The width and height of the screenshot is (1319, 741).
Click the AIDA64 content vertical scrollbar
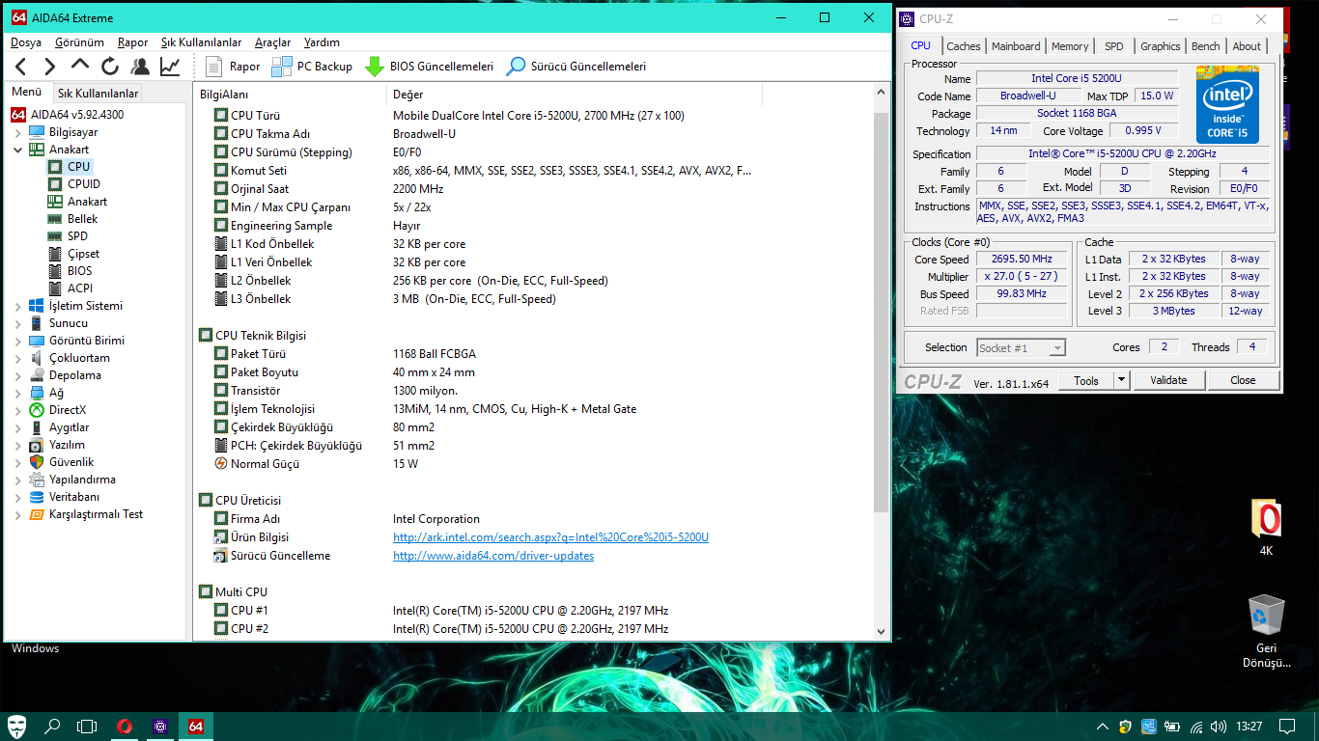[881, 312]
